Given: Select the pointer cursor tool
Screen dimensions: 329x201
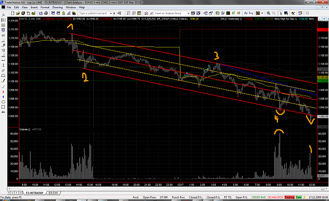Looking at the screenshot, I should [281, 13].
